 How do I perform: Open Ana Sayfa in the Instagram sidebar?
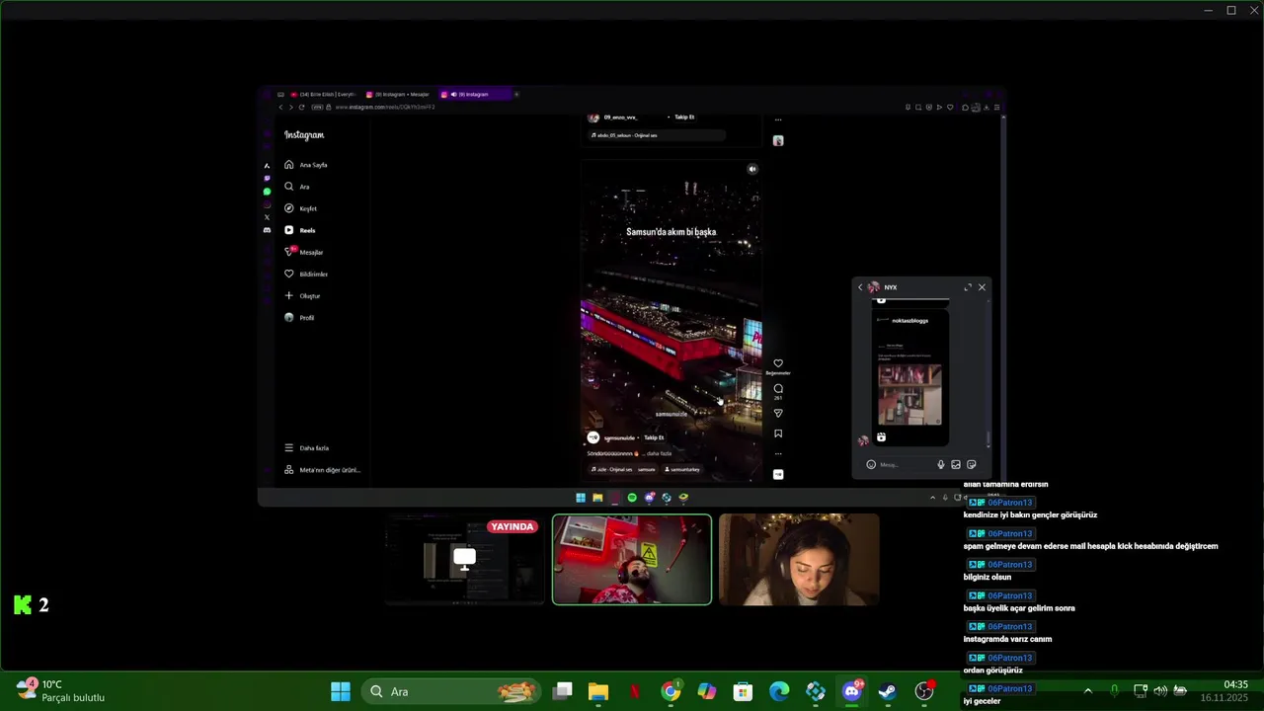(x=306, y=165)
